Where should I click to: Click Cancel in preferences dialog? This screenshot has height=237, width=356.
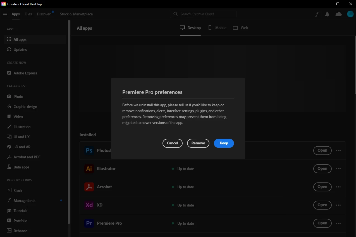172,143
